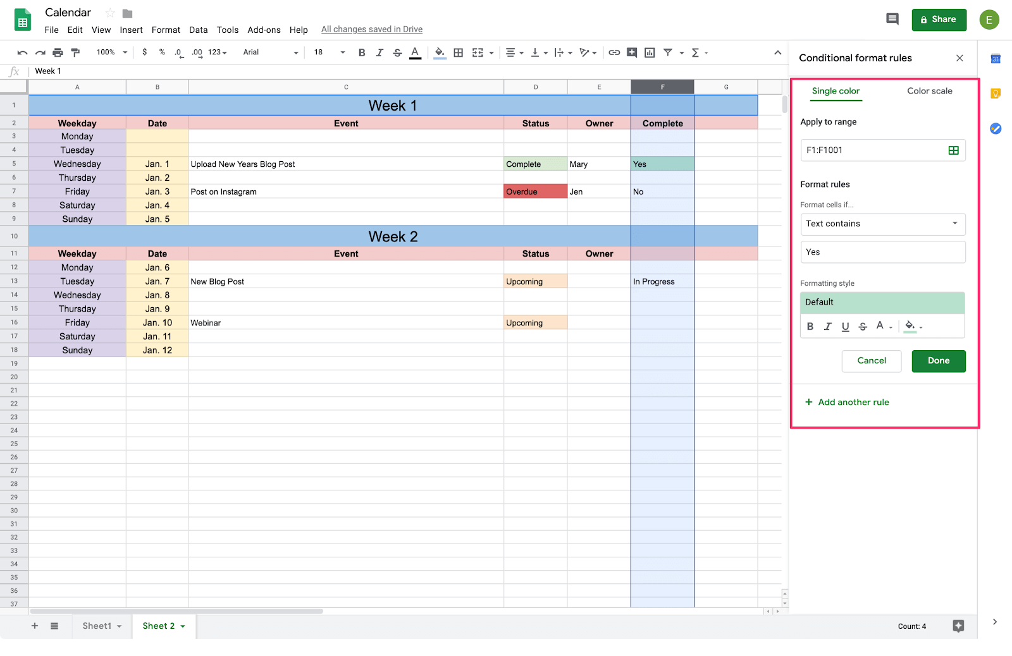Image resolution: width=1012 pixels, height=656 pixels.
Task: Collapse the toolbar with up chevron
Action: [778, 52]
